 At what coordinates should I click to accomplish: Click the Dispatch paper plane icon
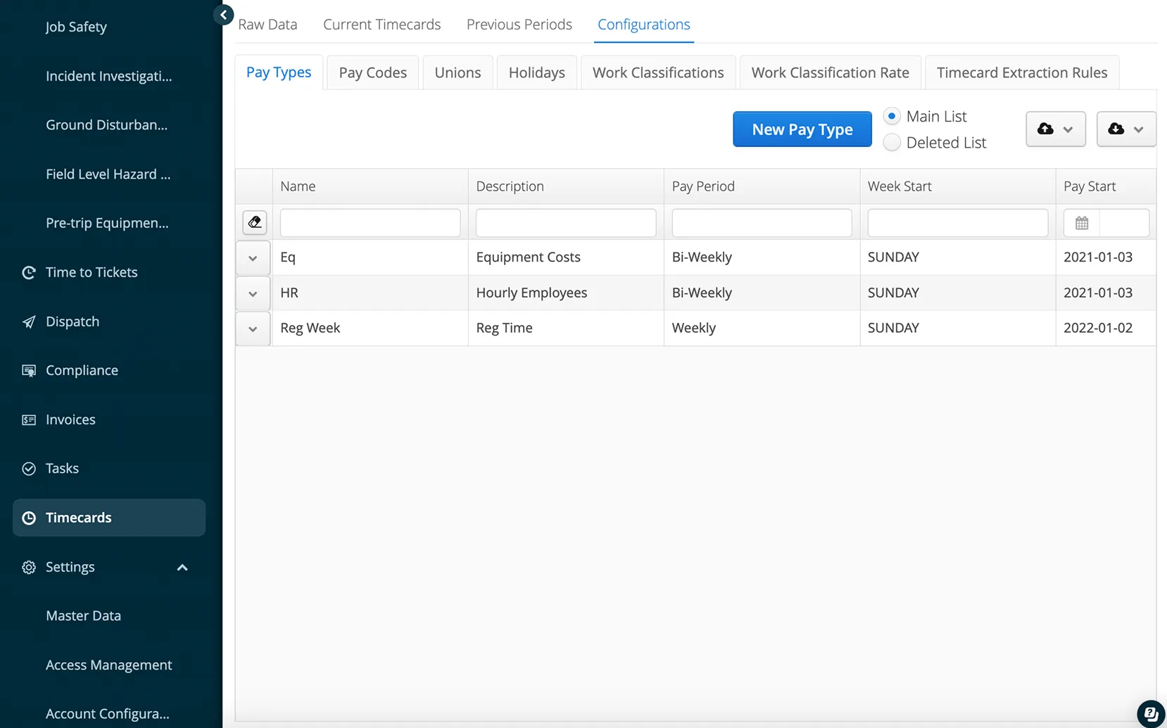(29, 321)
